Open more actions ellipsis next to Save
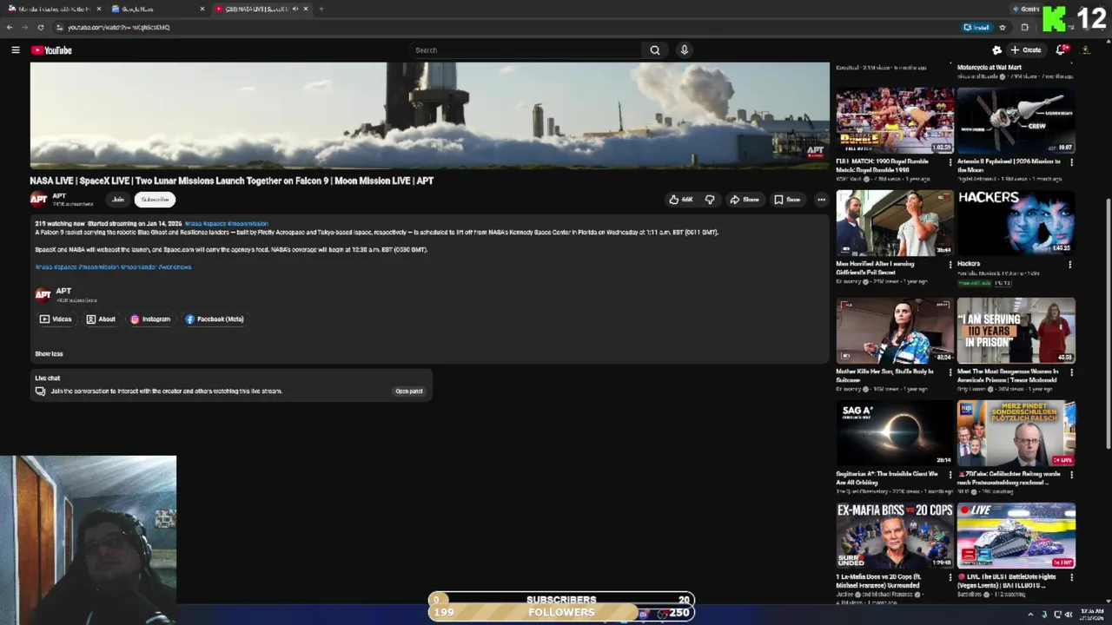The height and width of the screenshot is (625, 1112). pos(821,200)
